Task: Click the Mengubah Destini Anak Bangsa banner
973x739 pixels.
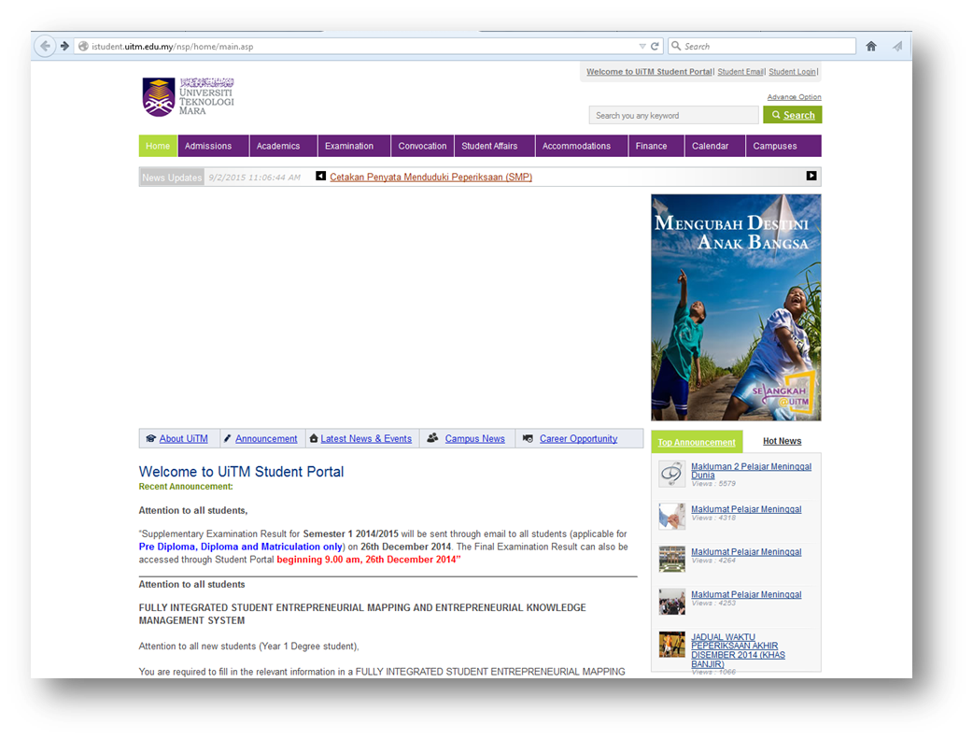Action: 736,307
